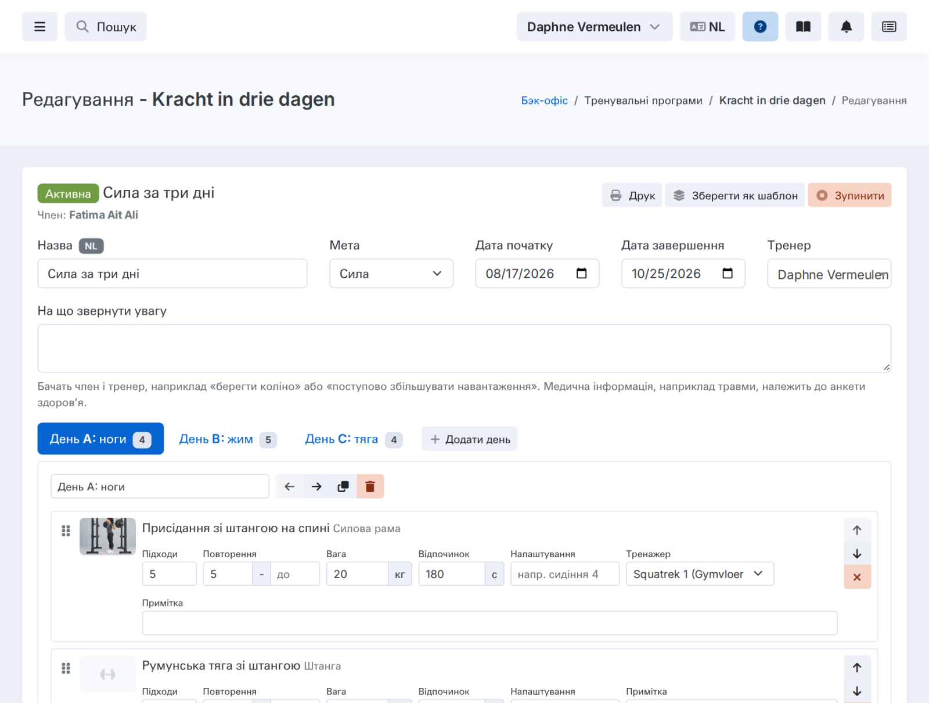Grab the drag handle of Romanian deadlift

pyautogui.click(x=66, y=668)
